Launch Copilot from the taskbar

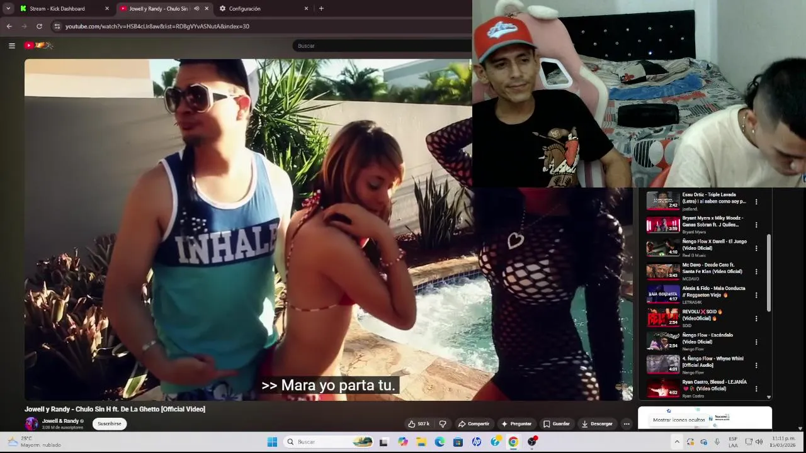403,442
